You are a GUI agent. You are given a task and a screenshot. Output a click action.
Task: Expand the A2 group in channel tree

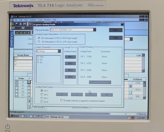(38, 62)
